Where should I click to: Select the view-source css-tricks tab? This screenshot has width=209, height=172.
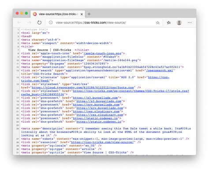coord(58,14)
